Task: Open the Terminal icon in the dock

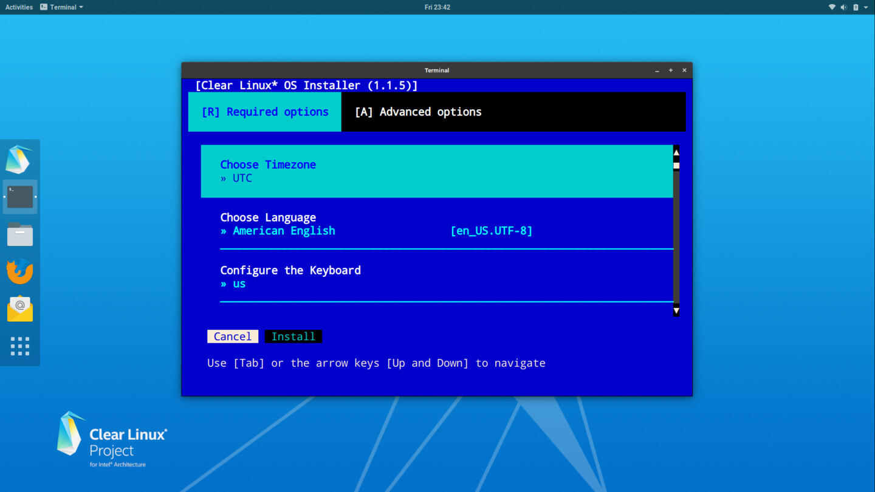Action: point(20,197)
